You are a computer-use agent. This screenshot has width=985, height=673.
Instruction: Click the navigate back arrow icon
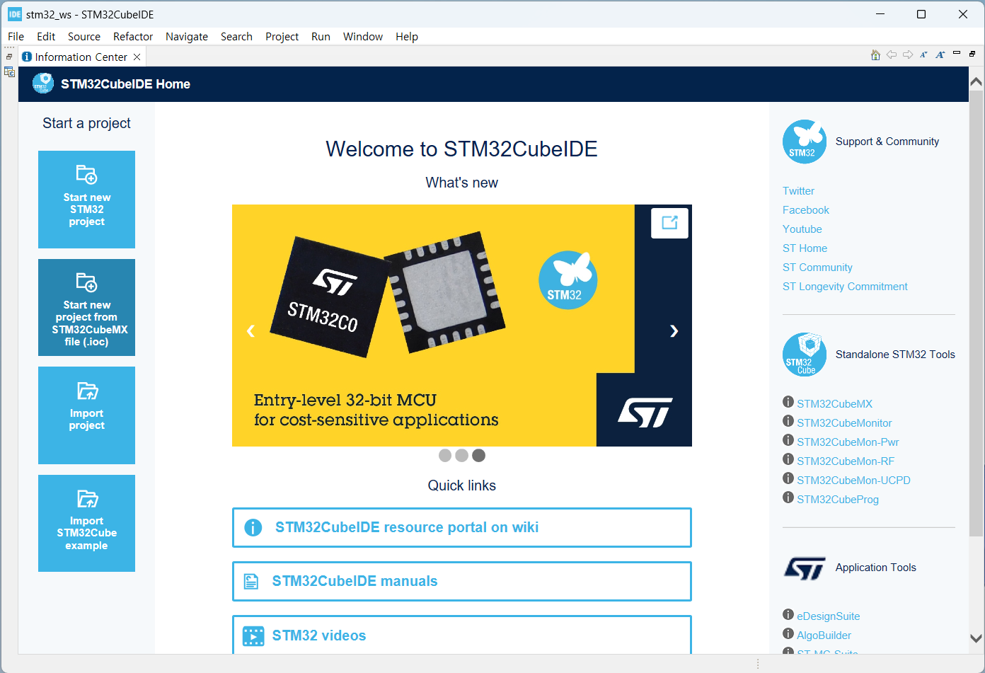click(x=892, y=55)
